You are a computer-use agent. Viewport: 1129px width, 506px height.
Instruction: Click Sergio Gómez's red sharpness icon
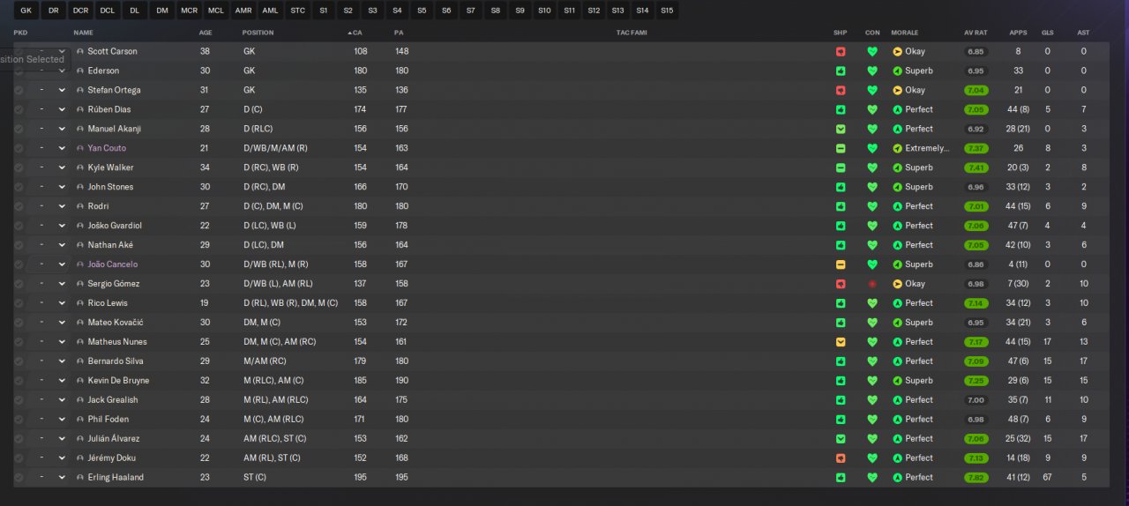pos(841,284)
